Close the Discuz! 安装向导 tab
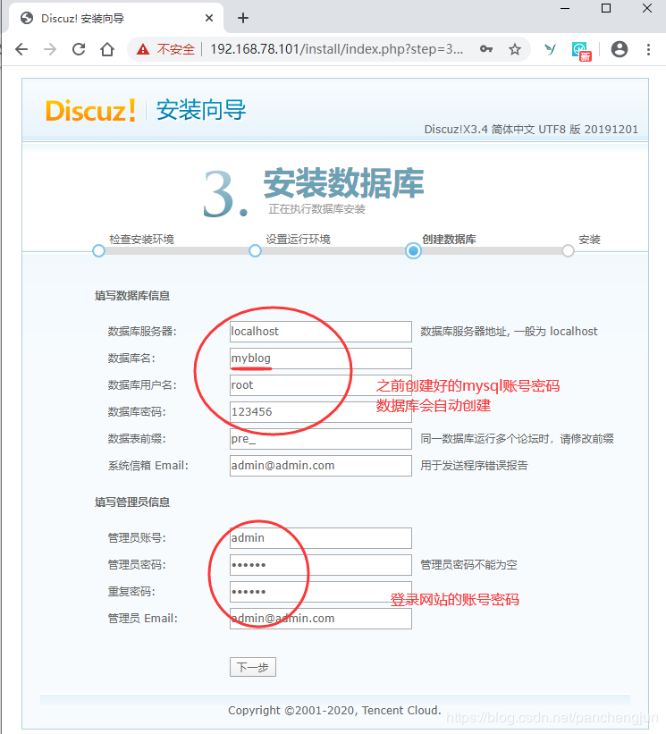Viewport: 666px width, 734px height. click(x=209, y=18)
